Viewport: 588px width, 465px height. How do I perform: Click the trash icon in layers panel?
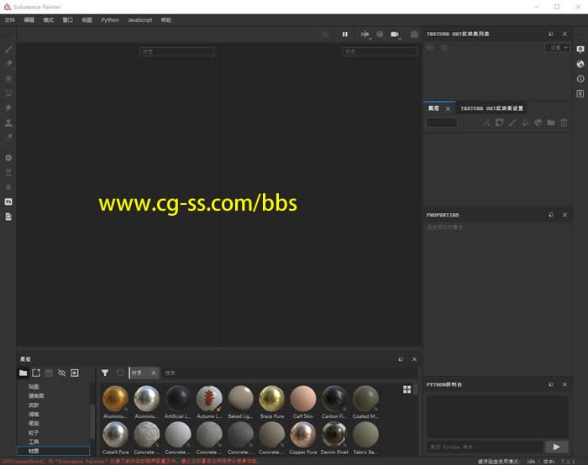(x=564, y=123)
